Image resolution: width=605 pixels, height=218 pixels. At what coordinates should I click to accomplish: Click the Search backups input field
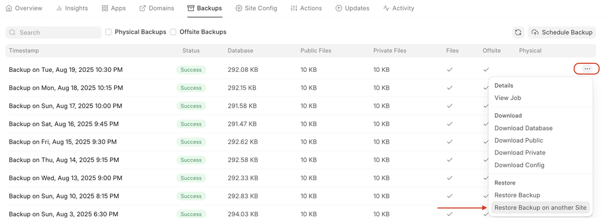tap(54, 32)
